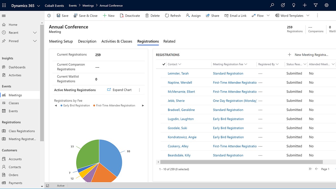Click the orange pie chart slice

(x=104, y=174)
